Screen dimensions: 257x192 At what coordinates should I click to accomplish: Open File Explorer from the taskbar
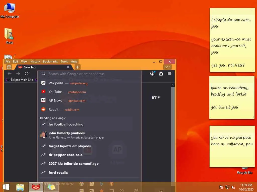(20, 187)
